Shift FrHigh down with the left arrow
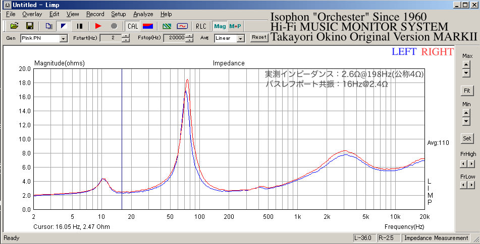 tap(463, 164)
